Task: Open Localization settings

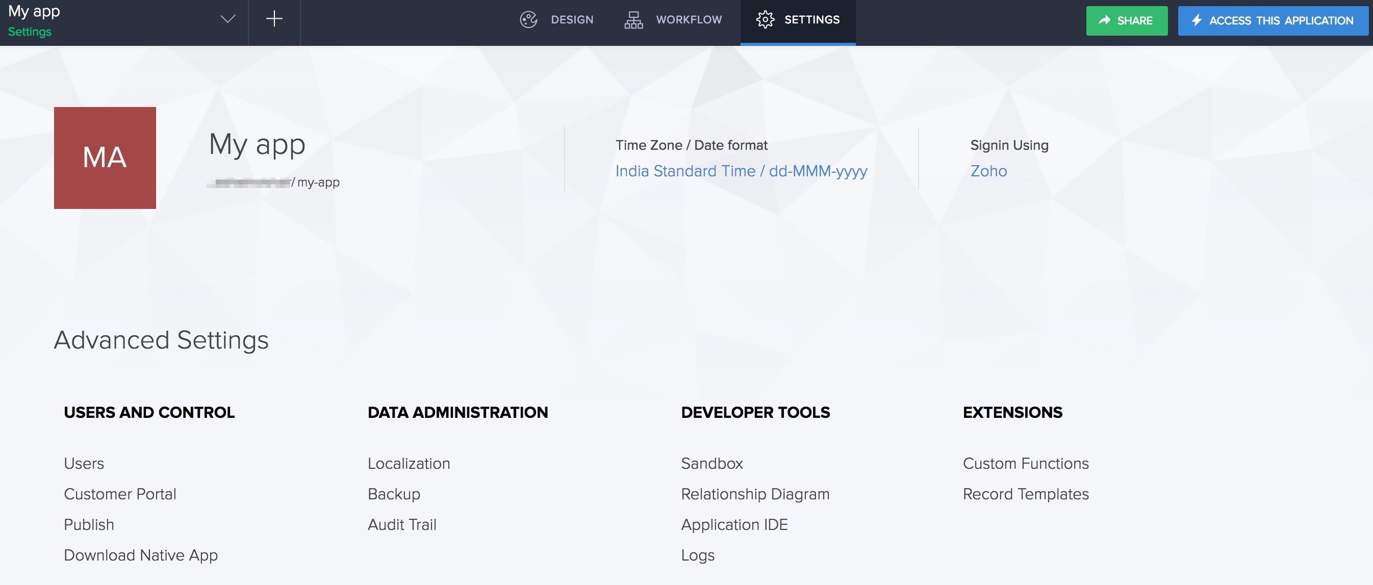Action: [x=409, y=463]
